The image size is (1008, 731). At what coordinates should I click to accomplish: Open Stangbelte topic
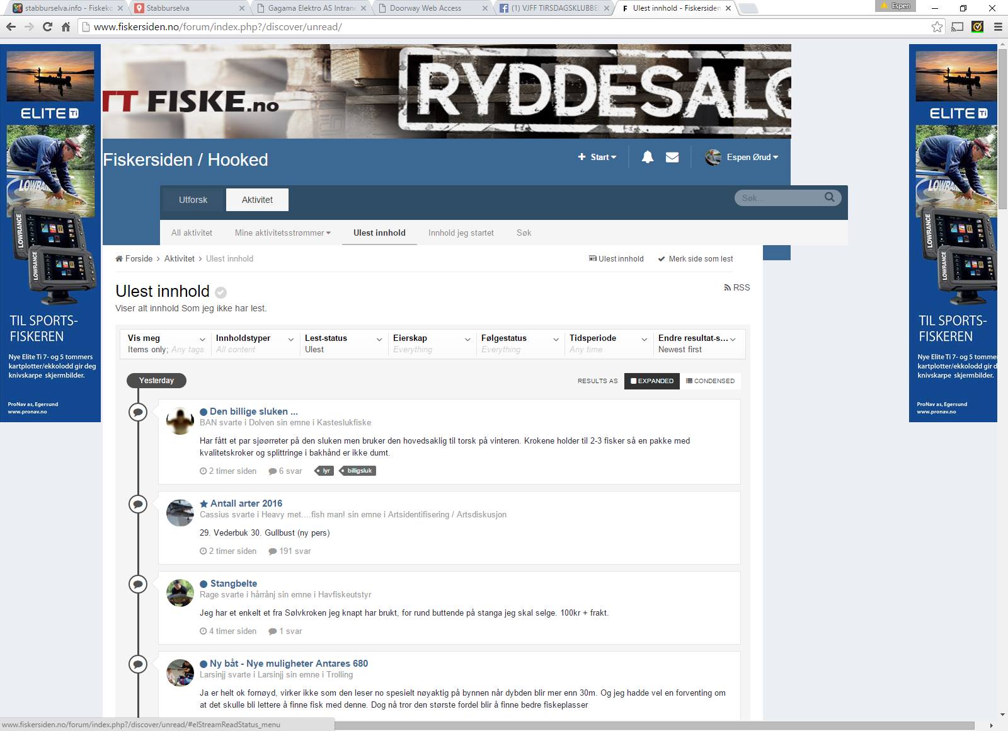pyautogui.click(x=234, y=584)
